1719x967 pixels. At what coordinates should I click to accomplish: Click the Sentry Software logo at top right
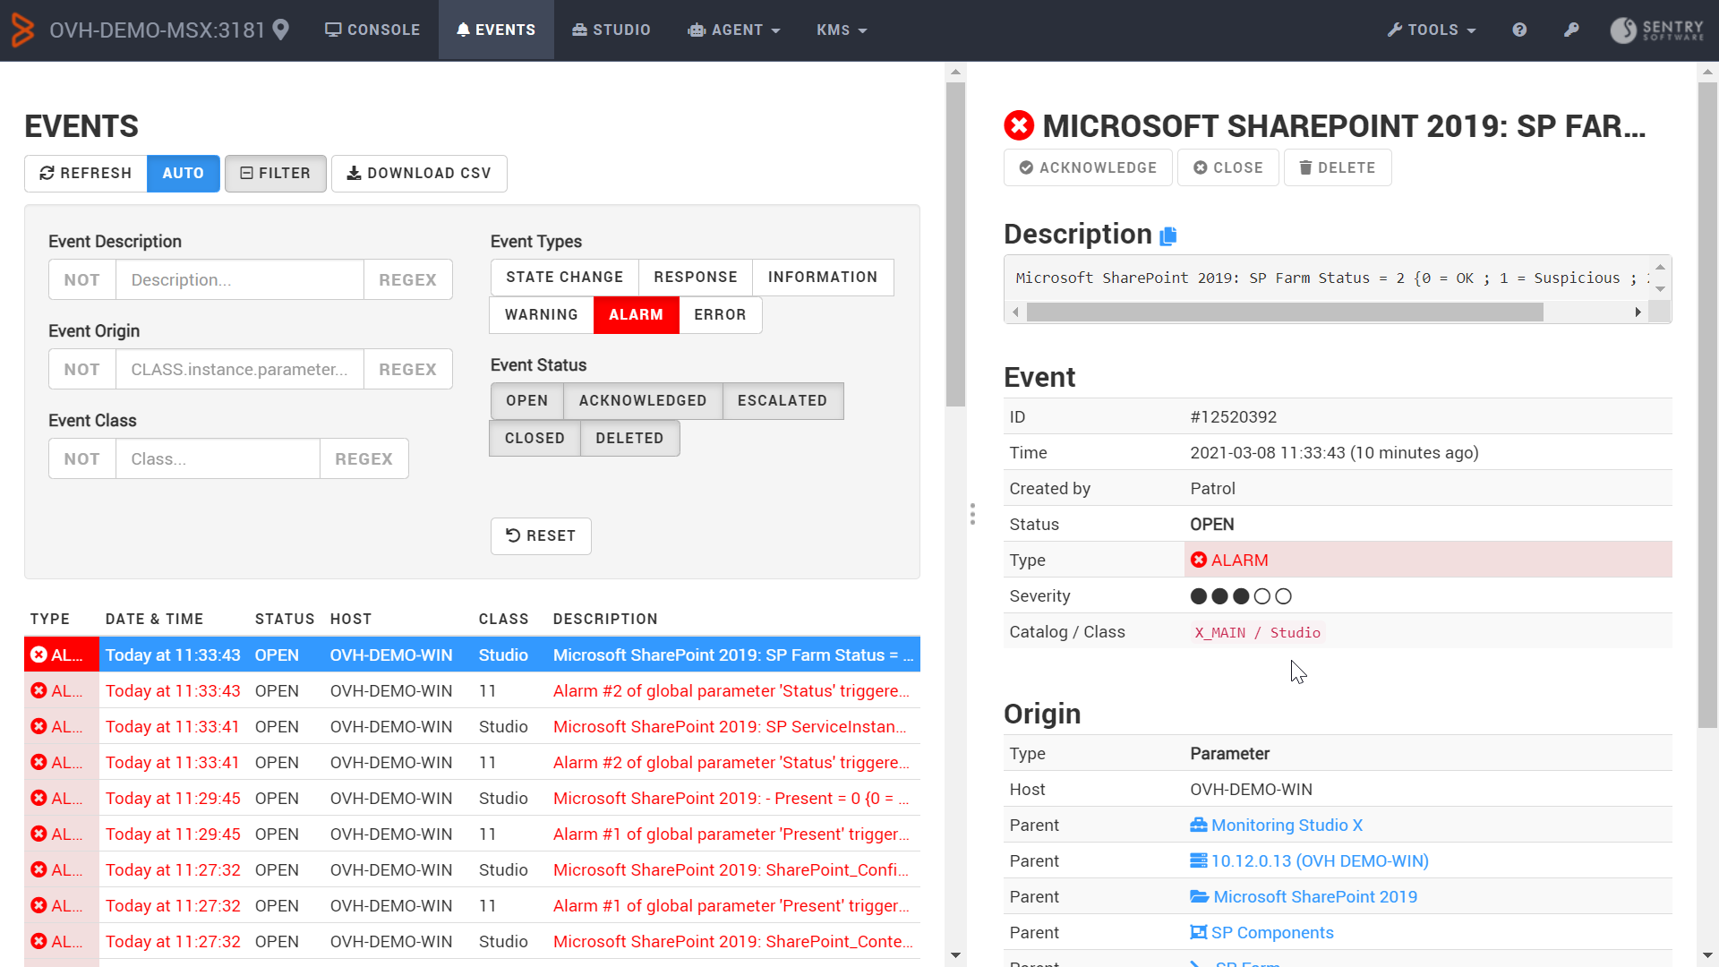(1657, 30)
